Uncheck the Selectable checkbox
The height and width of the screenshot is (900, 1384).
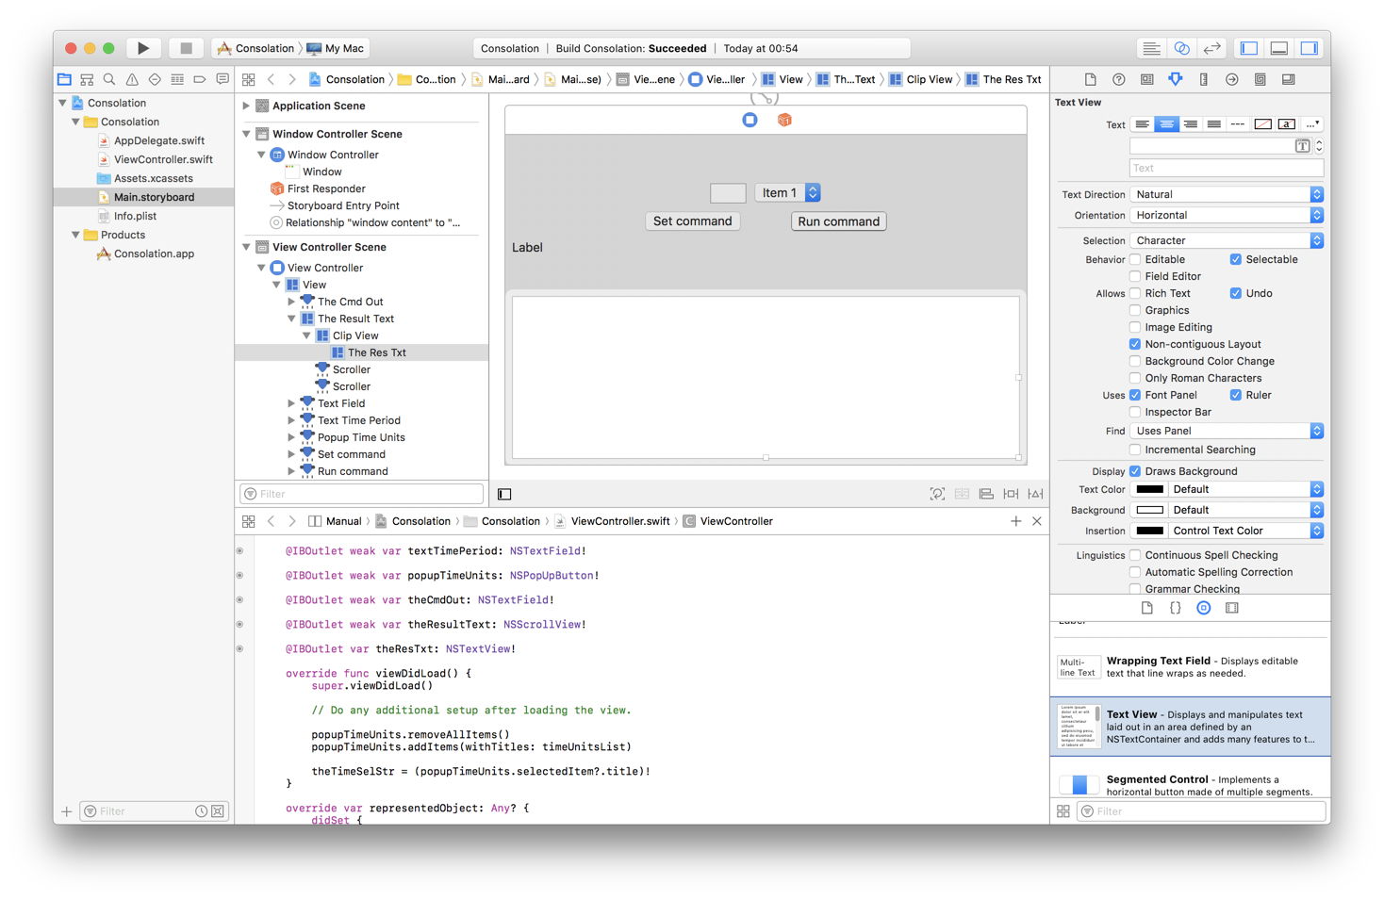(1236, 259)
